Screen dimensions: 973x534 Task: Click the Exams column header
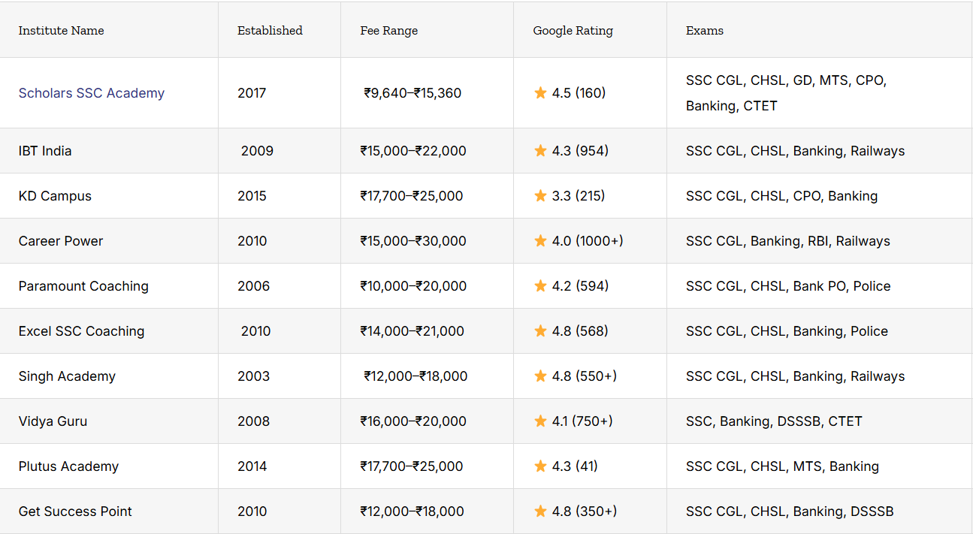click(704, 31)
